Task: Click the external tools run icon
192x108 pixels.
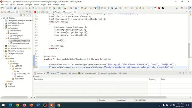Action: (65, 8)
